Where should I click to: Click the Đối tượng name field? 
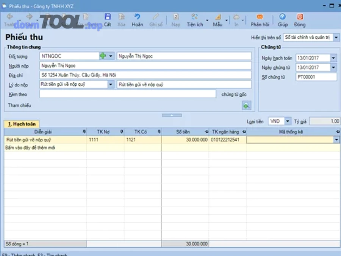click(184, 56)
